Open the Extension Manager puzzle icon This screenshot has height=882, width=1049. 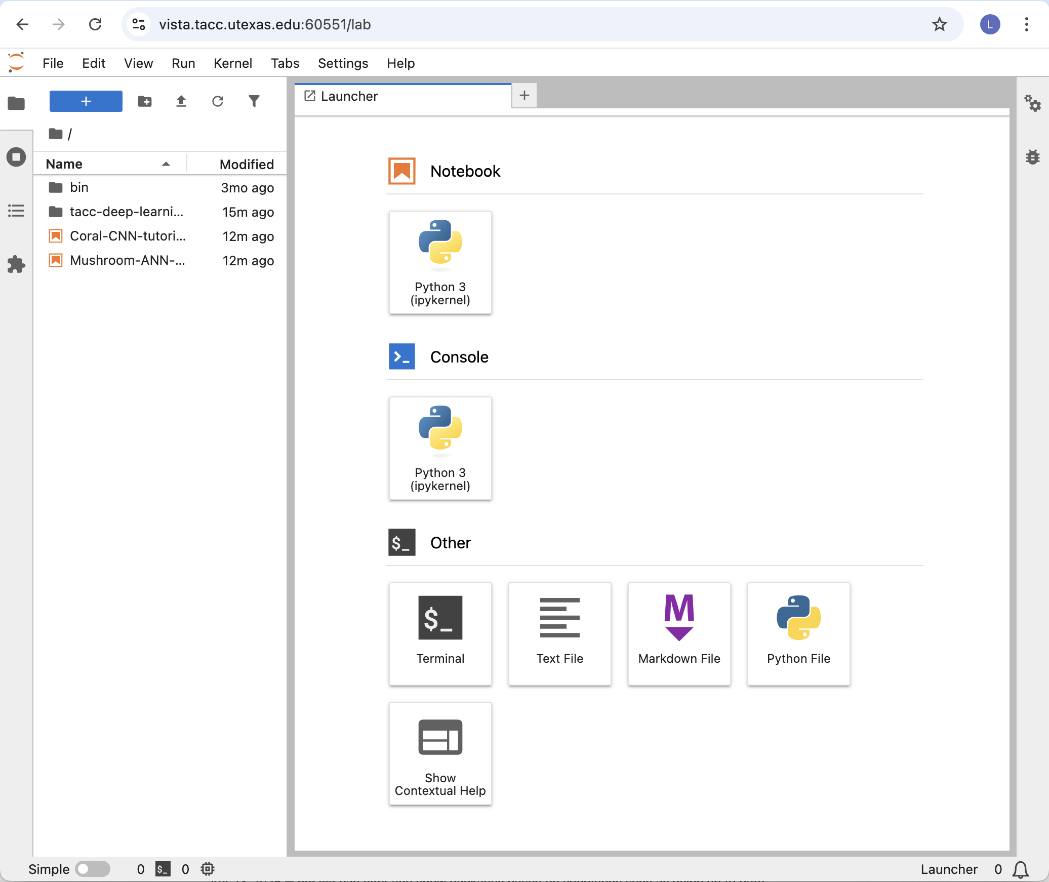(16, 264)
